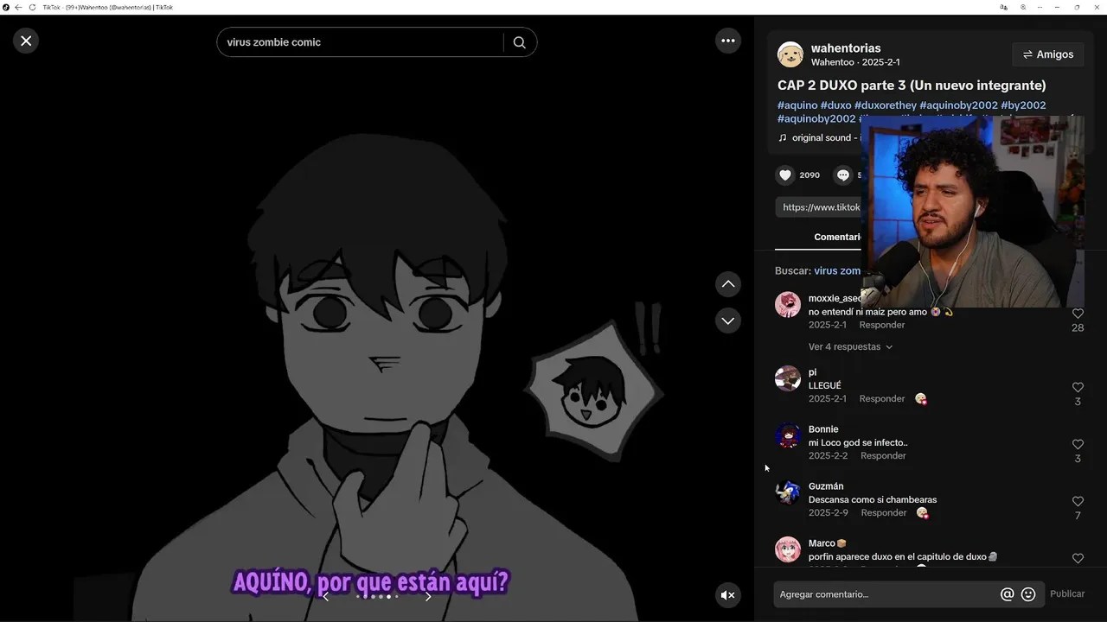
Task: Click the Agregar comentario input field
Action: click(887, 594)
